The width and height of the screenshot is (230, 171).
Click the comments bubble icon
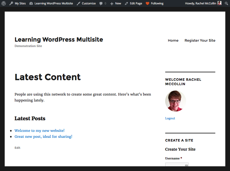pyautogui.click(x=101, y=3)
